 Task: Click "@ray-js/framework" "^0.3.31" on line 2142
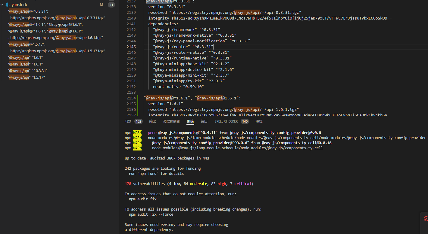(x=186, y=30)
